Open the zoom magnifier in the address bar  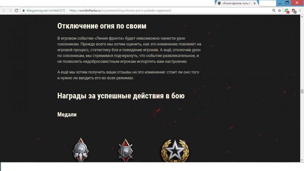point(274,11)
